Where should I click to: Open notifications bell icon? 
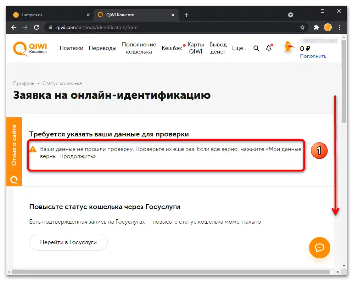269,48
